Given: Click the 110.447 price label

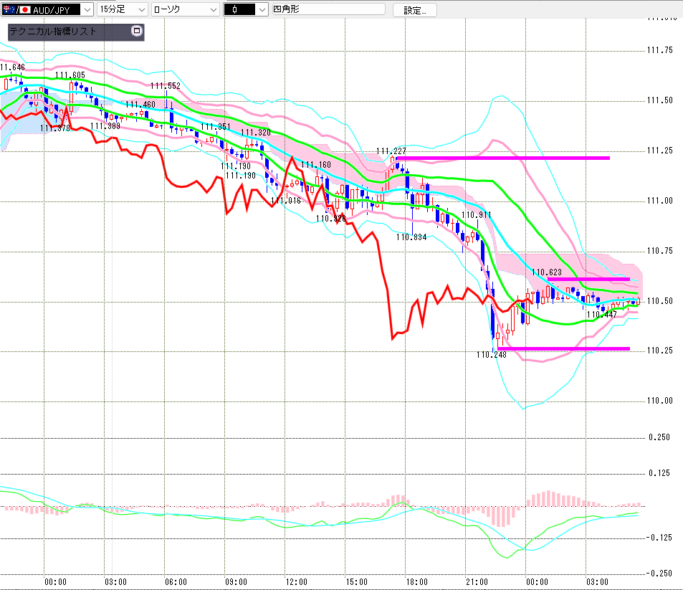Looking at the screenshot, I should [602, 315].
